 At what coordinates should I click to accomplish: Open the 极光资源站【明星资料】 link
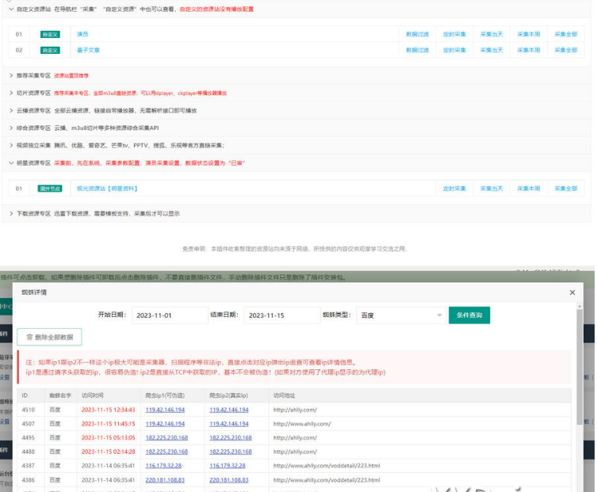tap(107, 189)
